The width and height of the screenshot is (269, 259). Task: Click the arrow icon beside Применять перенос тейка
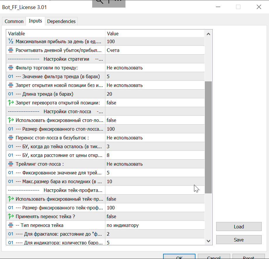point(11,216)
